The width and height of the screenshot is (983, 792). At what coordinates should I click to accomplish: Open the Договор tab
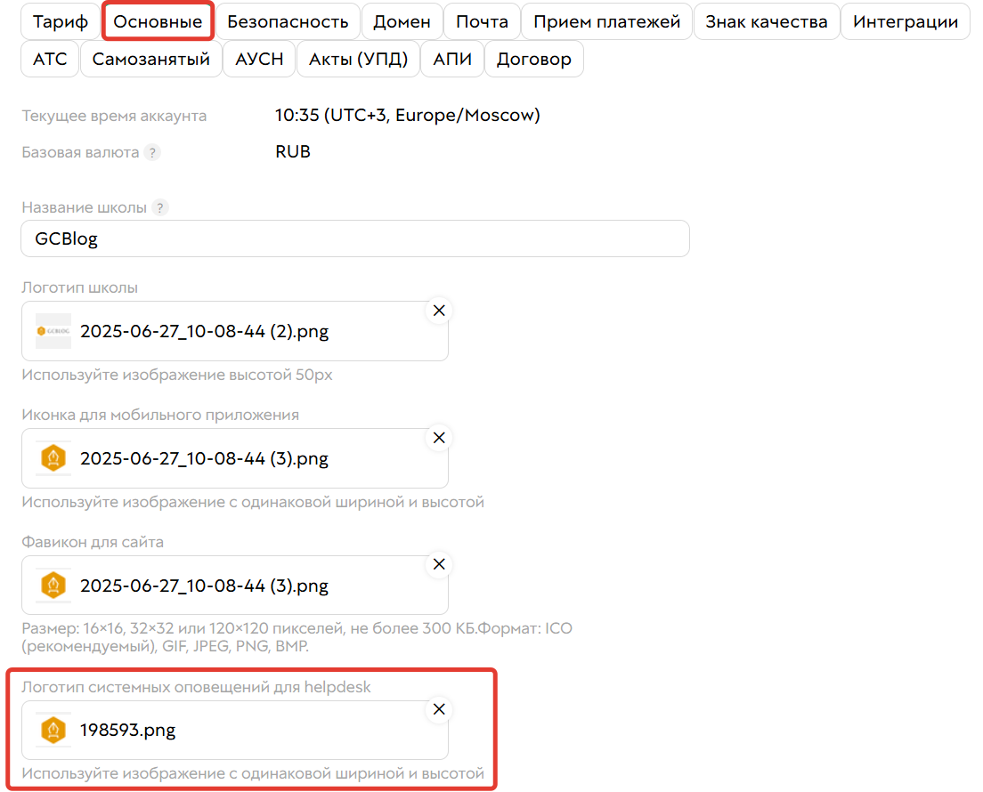coord(534,59)
